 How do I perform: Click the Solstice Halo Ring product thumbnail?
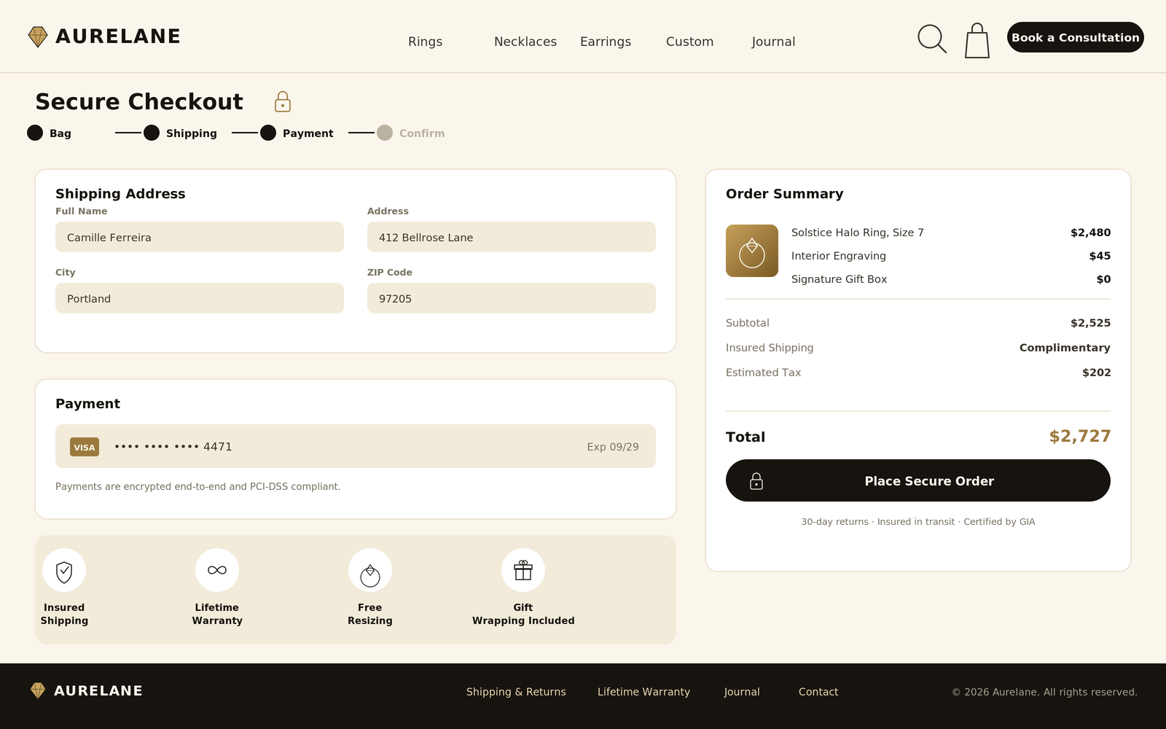752,251
